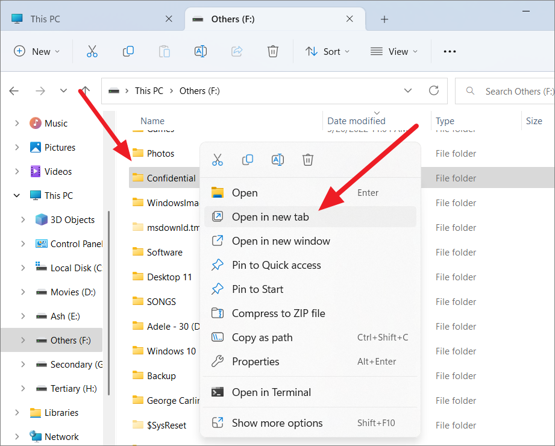
Task: Choose Open in new tab
Action: pos(310,216)
